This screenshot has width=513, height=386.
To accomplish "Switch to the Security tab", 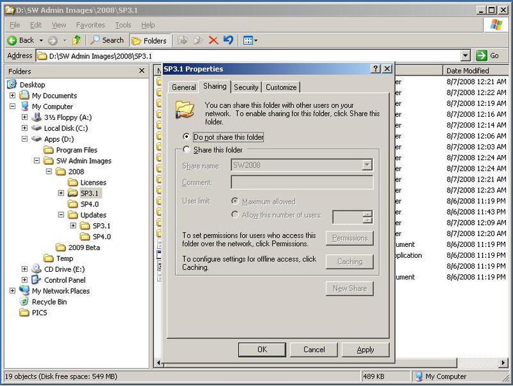I will 246,87.
